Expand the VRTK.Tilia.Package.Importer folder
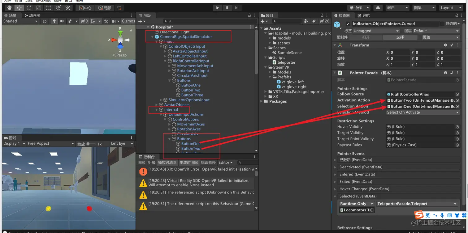 coord(266,92)
